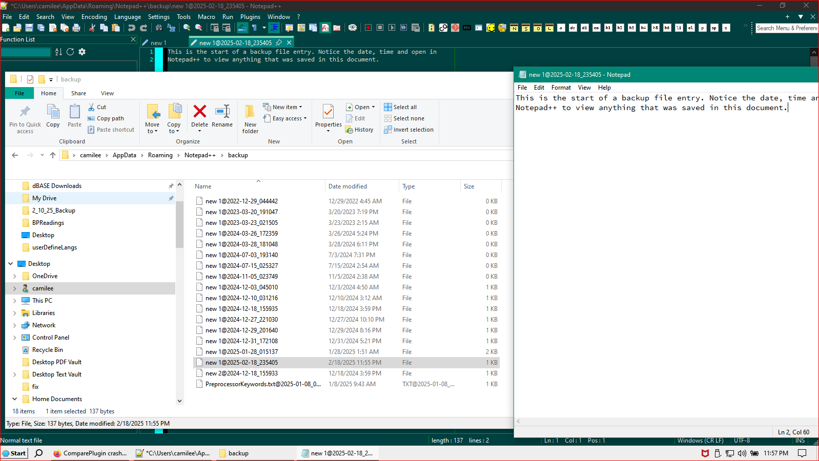This screenshot has height=461, width=819.
Task: Toggle the indent guide toolbar button
Action: click(274, 28)
